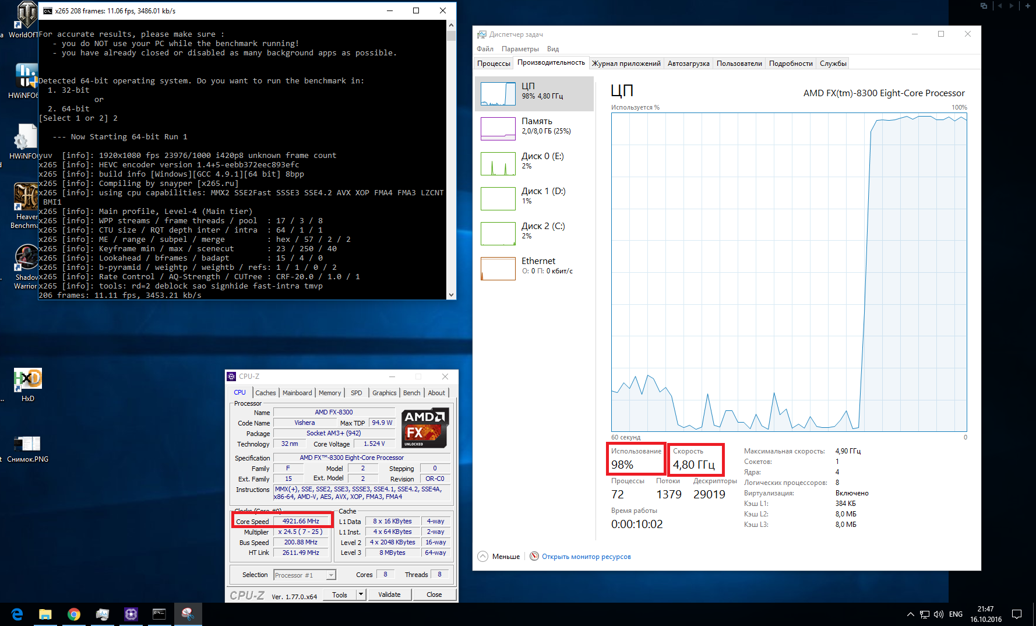Select the ЦП performance graph in sidebar
Image resolution: width=1036 pixels, height=626 pixels.
point(534,93)
